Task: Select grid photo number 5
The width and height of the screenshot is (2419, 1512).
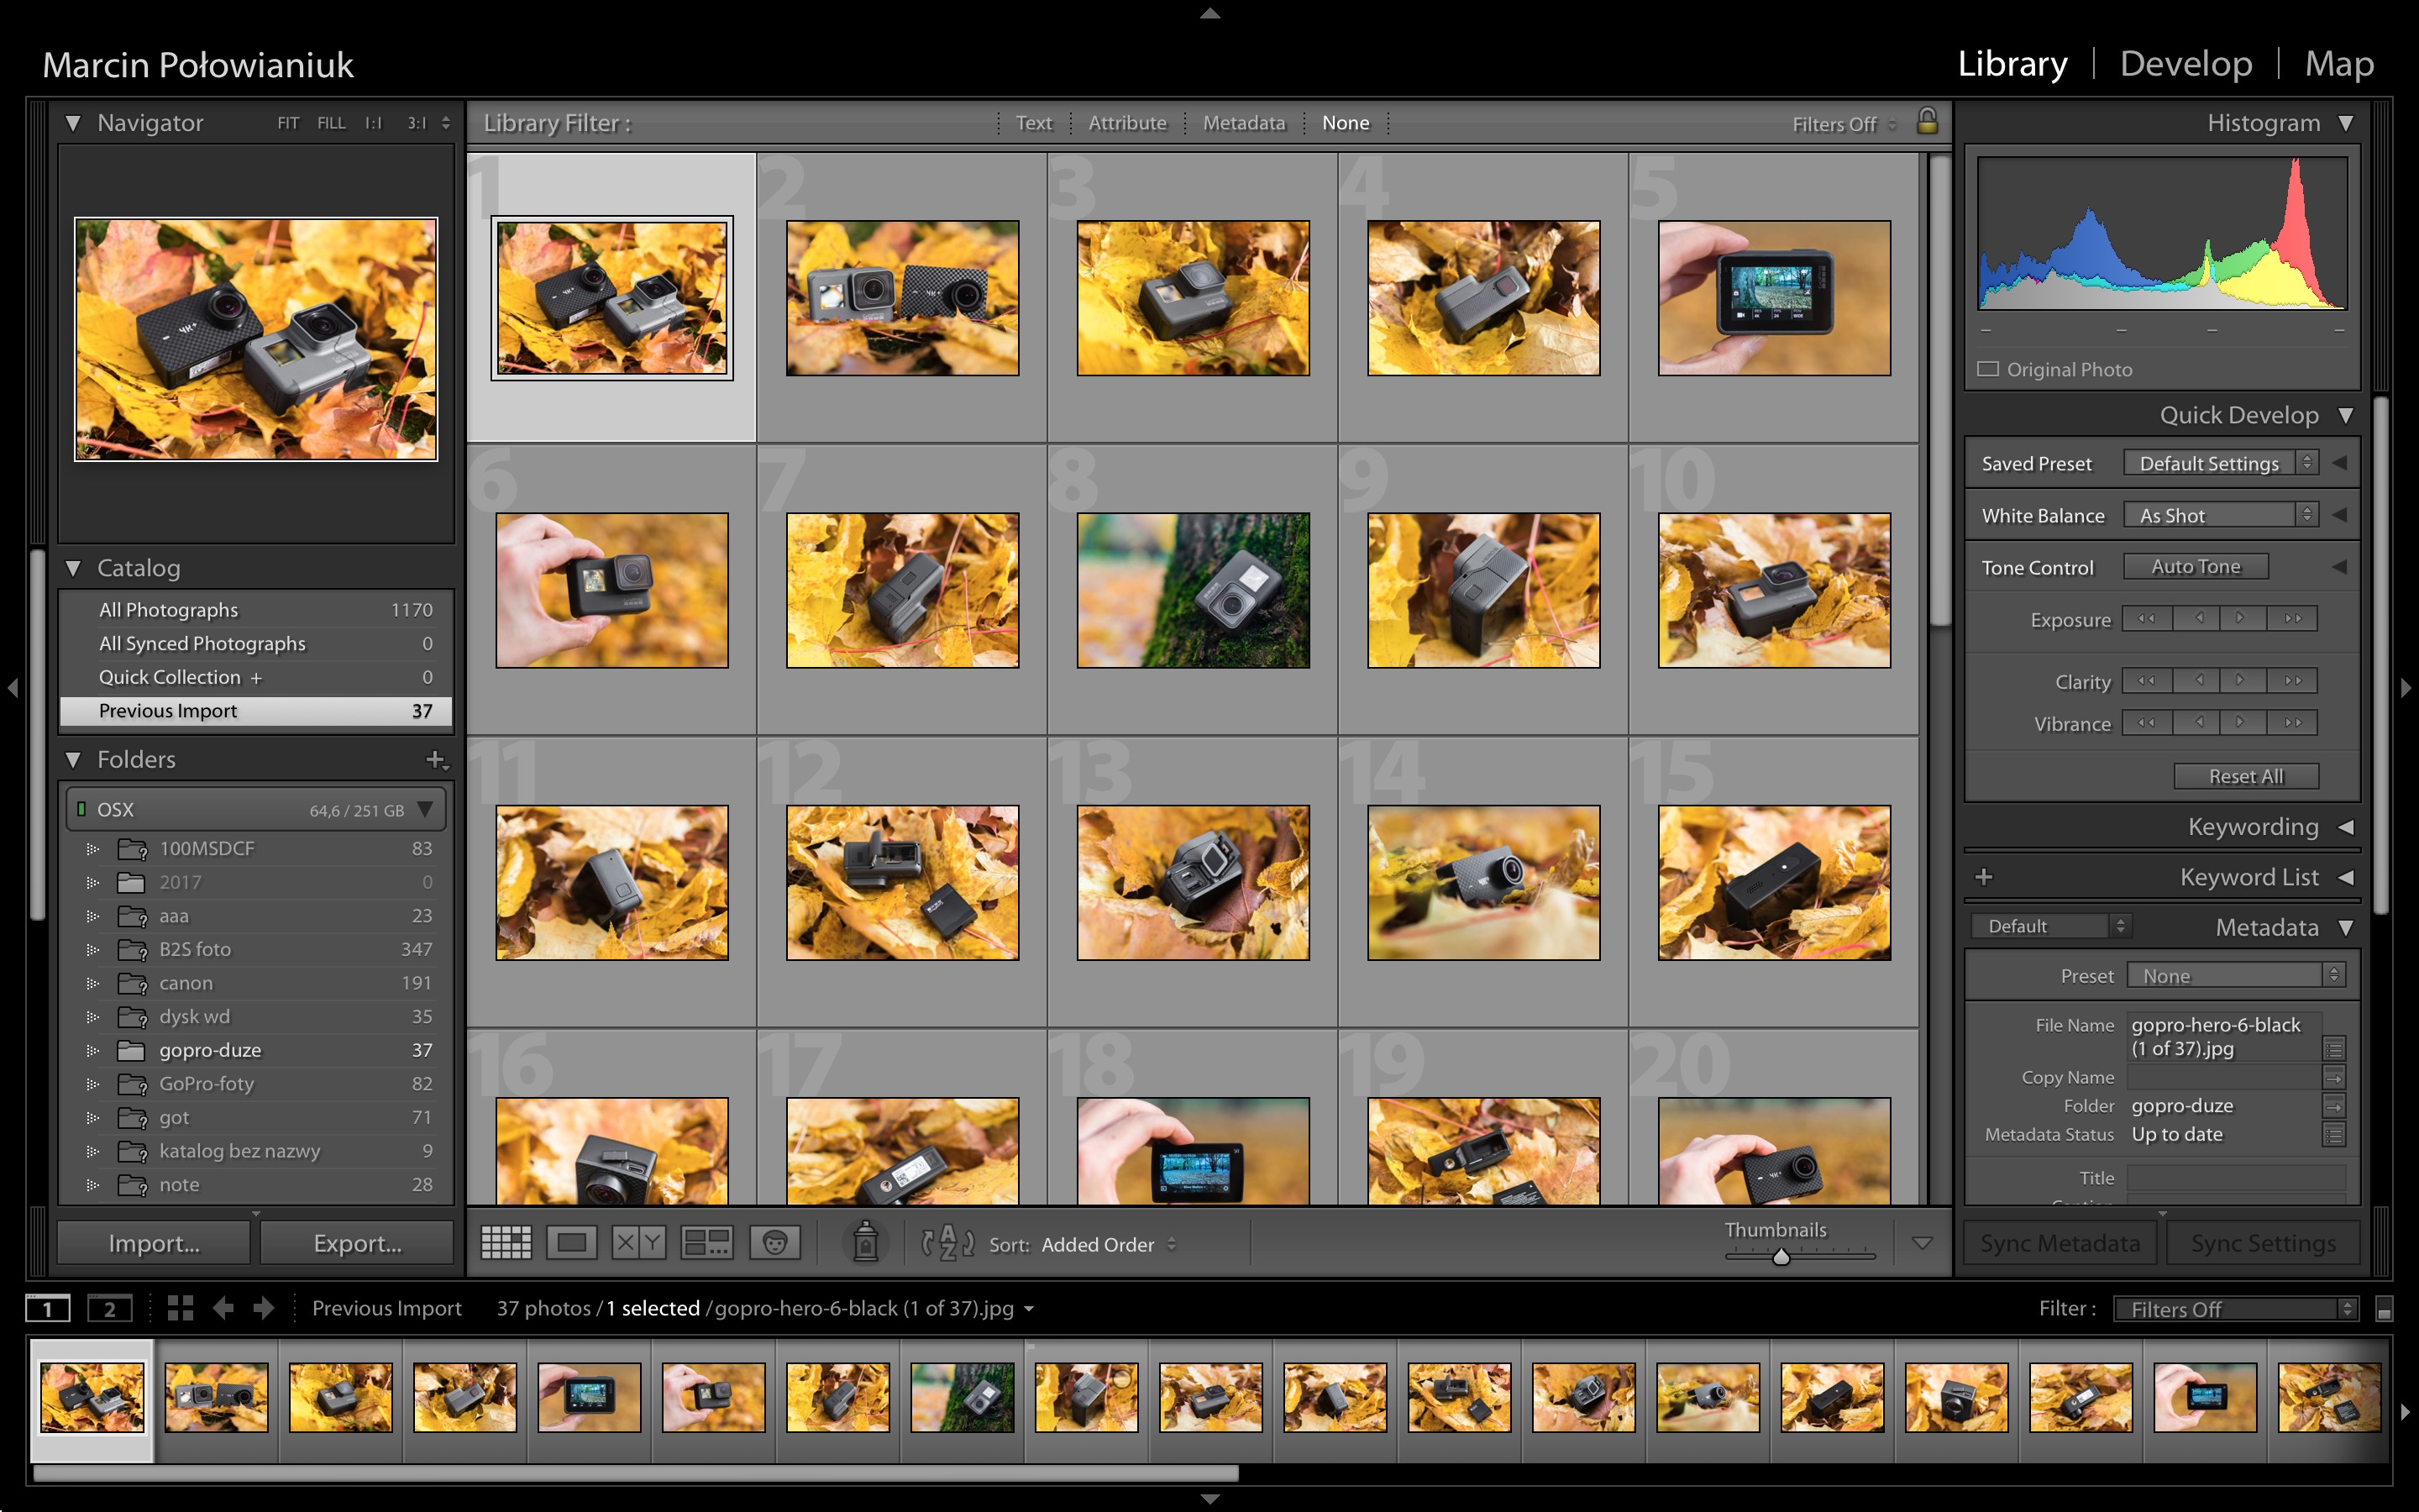Action: (x=1773, y=298)
